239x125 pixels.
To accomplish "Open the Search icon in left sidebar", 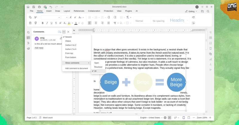I will pos(28,32).
